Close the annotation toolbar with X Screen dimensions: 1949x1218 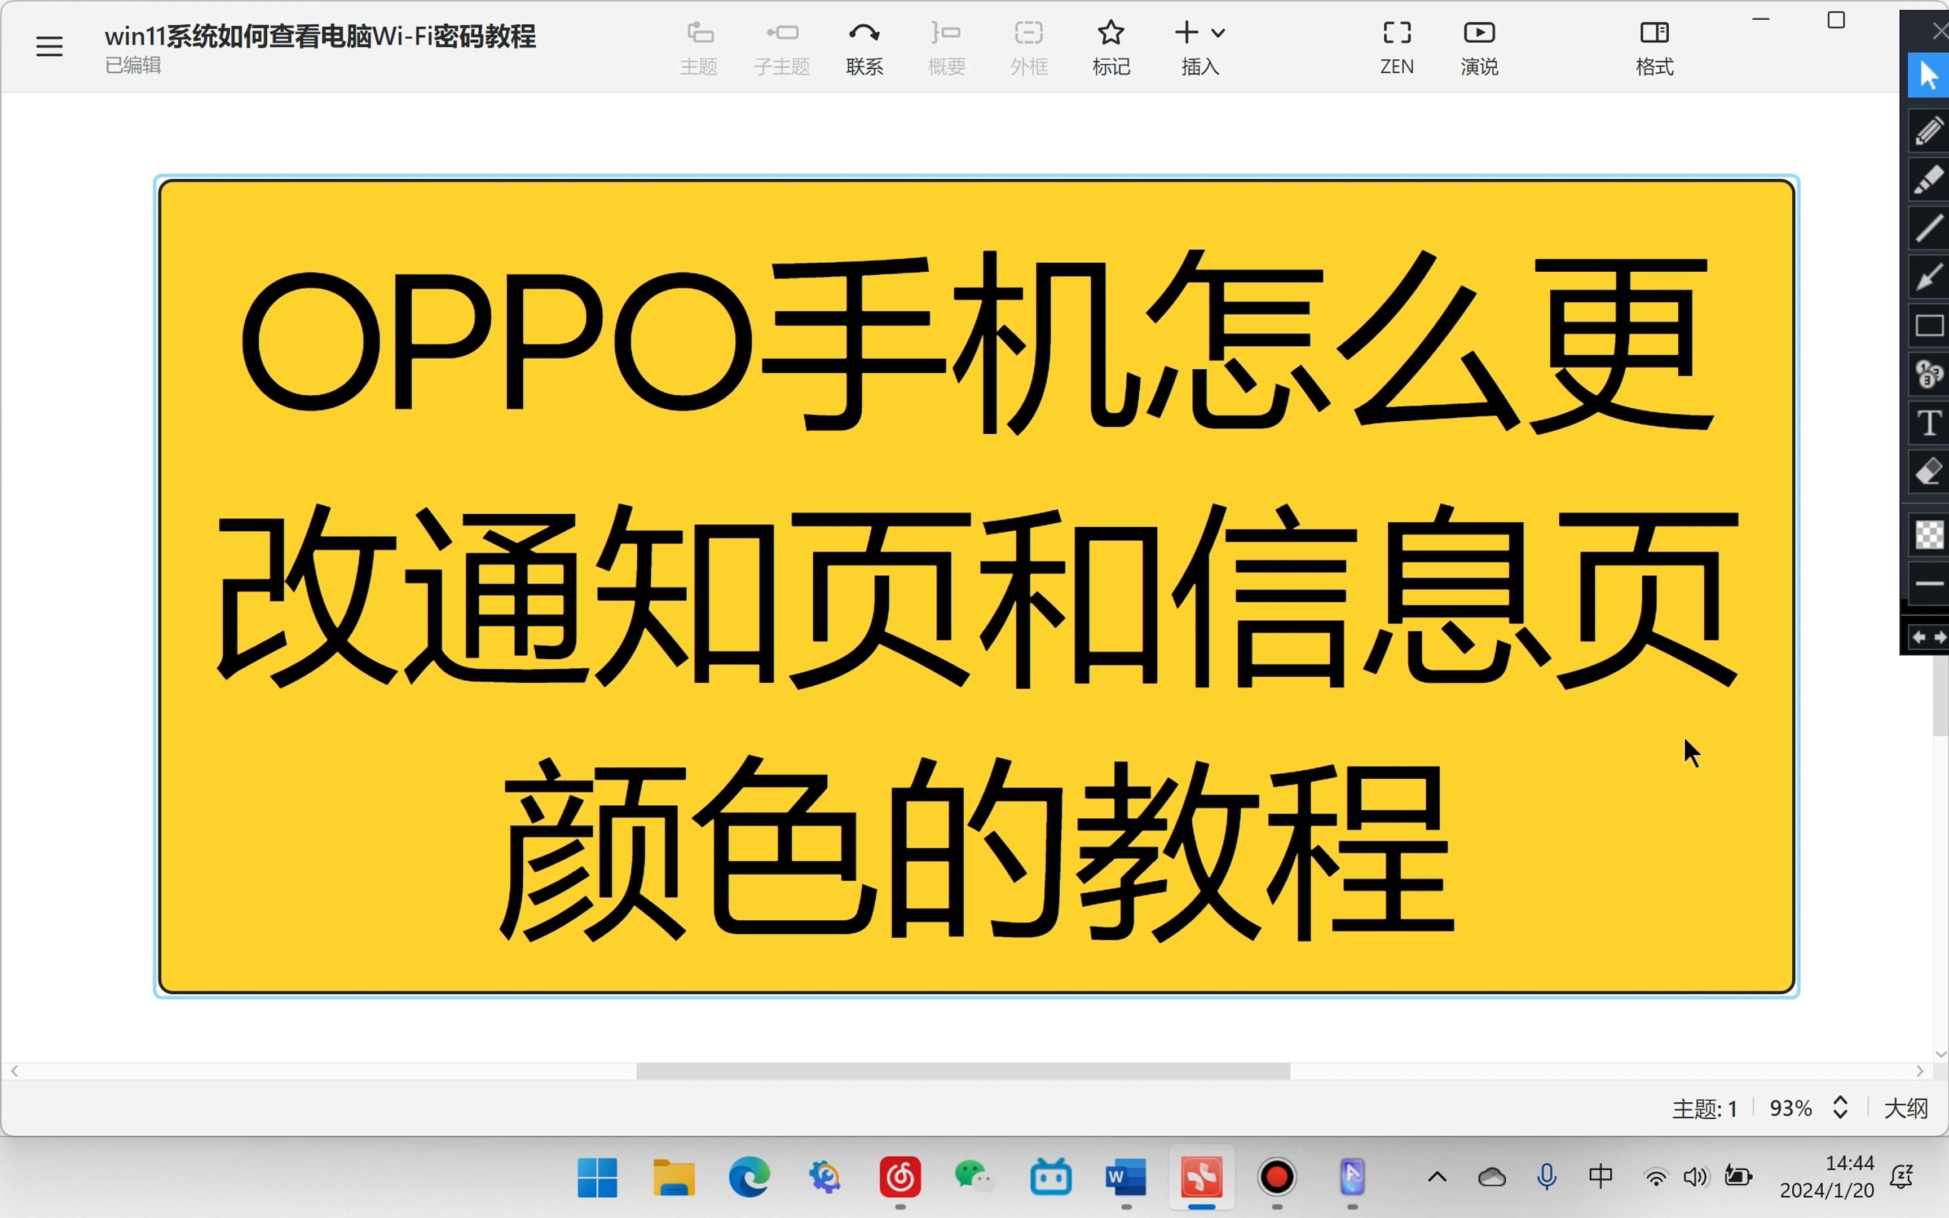1939,30
